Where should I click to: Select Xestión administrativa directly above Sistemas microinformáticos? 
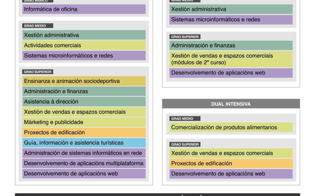pos(231,9)
